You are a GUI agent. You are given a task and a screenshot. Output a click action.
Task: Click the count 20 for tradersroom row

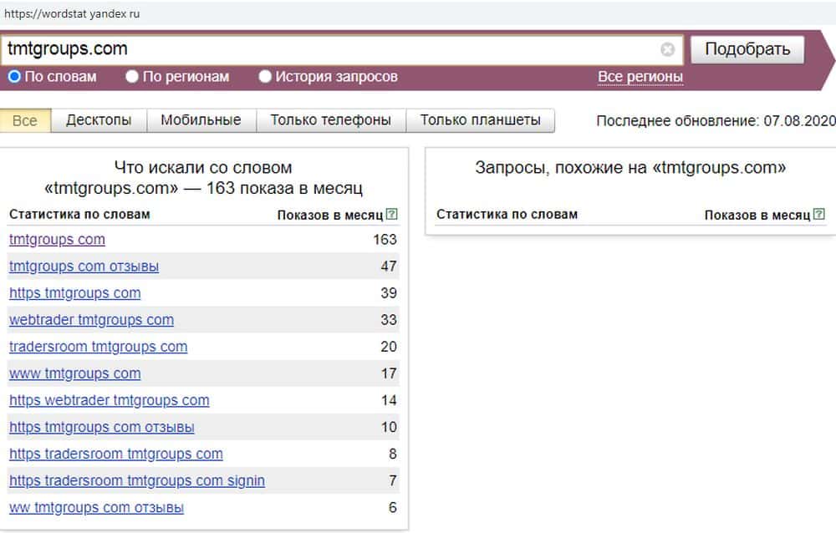pyautogui.click(x=389, y=347)
